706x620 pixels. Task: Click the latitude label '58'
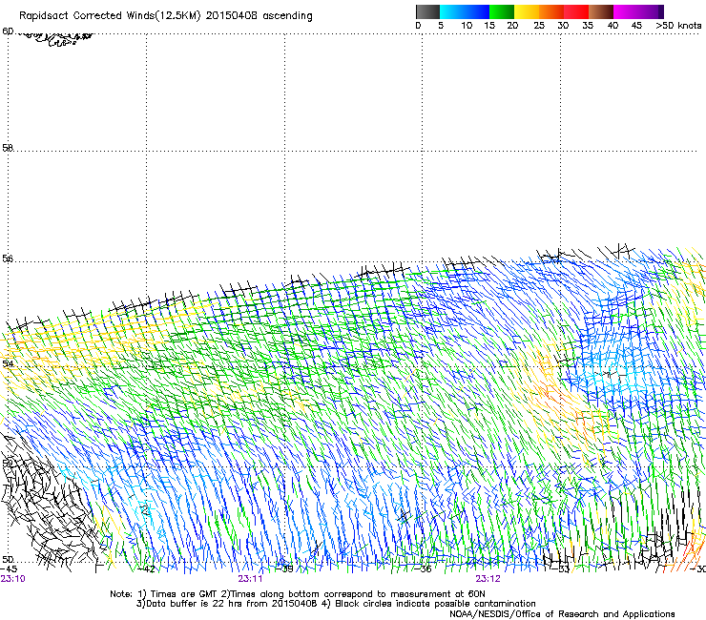(x=8, y=148)
